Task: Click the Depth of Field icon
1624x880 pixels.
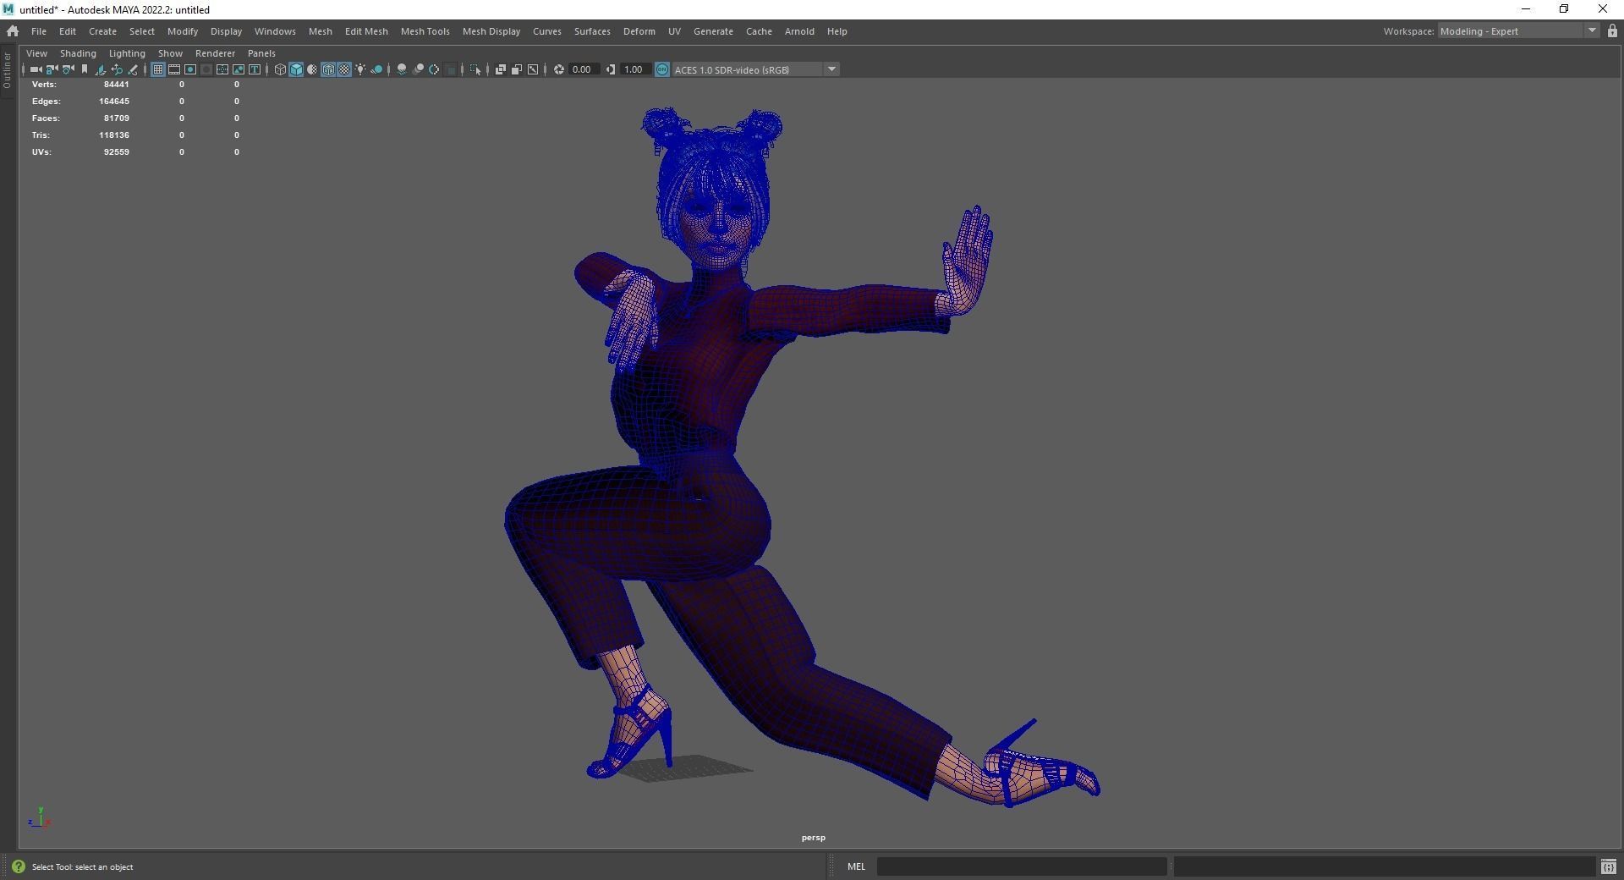Action: 450,69
